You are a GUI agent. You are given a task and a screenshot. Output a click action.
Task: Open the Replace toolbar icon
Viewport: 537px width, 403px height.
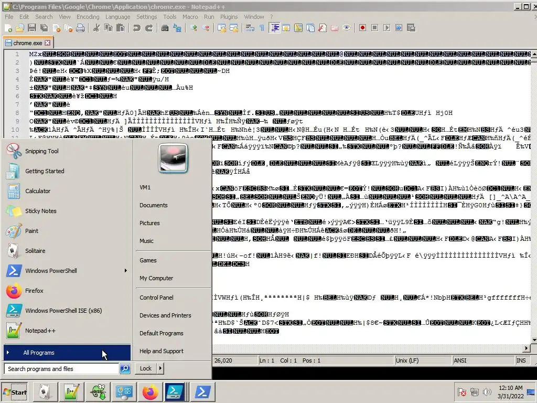pos(177,28)
